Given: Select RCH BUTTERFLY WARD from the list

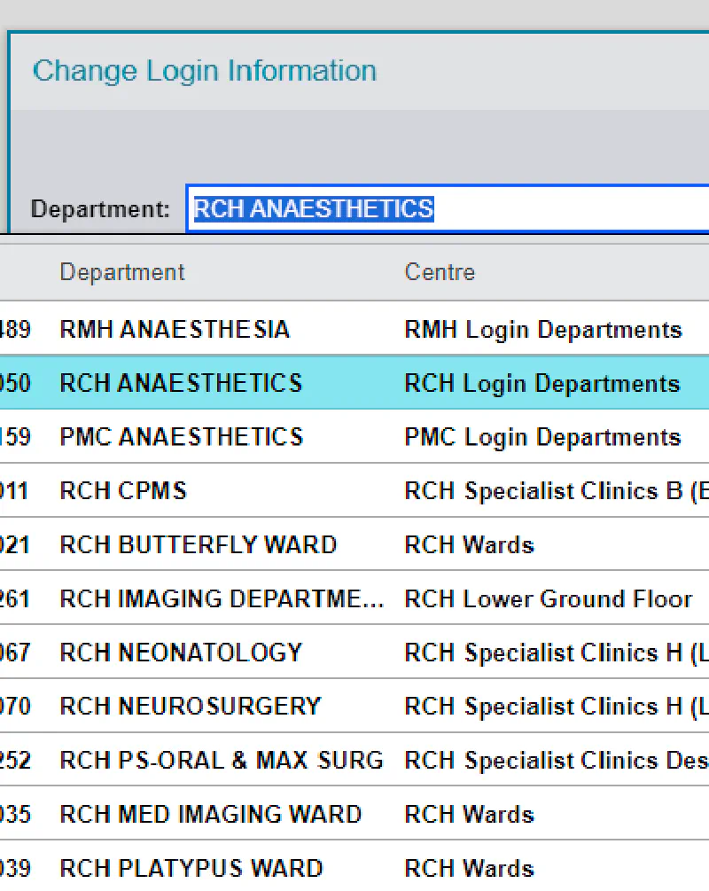Looking at the screenshot, I should (198, 544).
